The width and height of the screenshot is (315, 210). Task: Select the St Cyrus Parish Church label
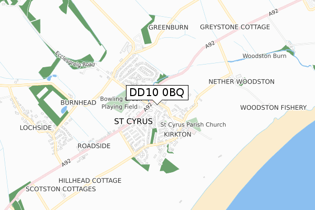click(193, 124)
